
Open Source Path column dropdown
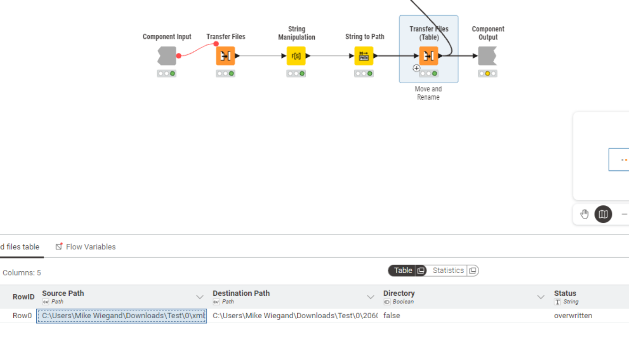click(x=200, y=297)
